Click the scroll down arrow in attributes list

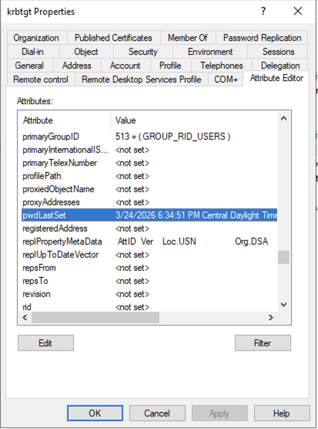click(x=284, y=305)
